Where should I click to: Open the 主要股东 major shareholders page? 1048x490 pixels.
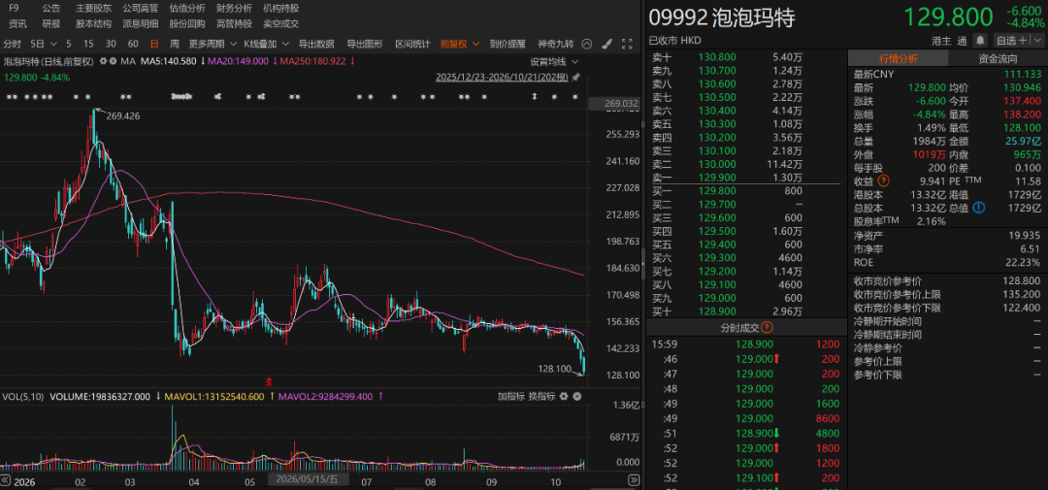click(x=93, y=9)
